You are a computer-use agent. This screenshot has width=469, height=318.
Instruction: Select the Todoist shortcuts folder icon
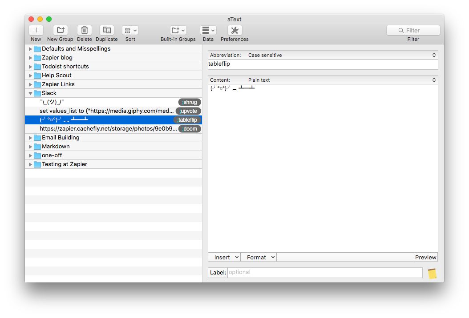coord(37,67)
